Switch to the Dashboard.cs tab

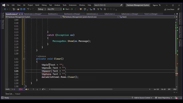click(x=53, y=14)
